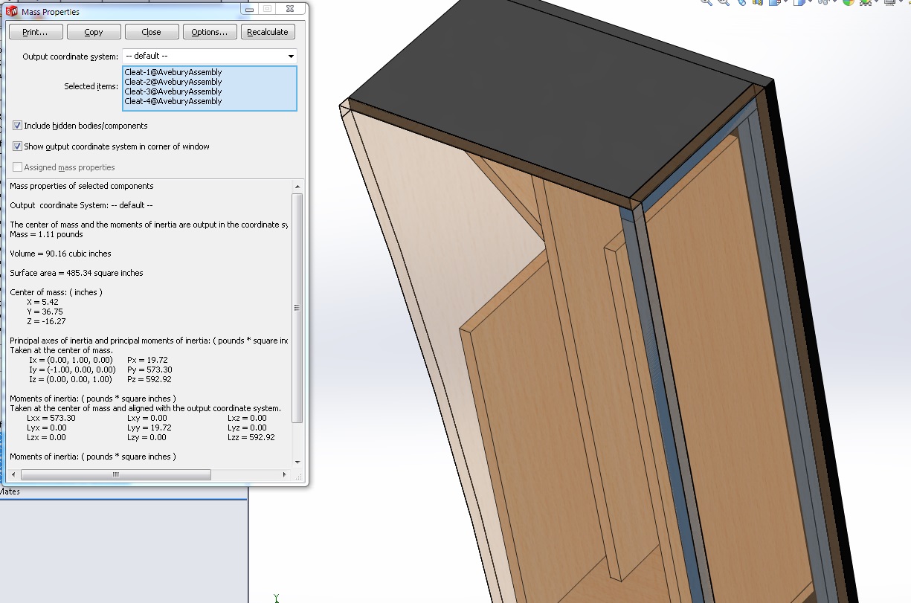Viewport: 911px width, 603px height.
Task: Click the results vertical scrollbar down arrow
Action: (x=298, y=462)
